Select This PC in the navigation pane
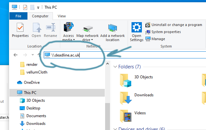The image size is (206, 130). (57, 93)
